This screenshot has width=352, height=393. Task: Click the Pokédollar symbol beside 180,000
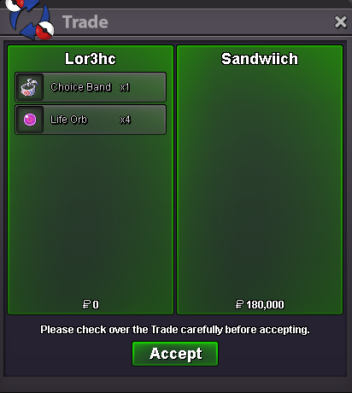tap(239, 304)
